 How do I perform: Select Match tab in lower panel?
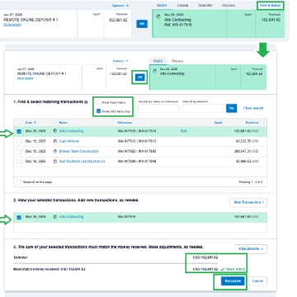click(x=158, y=61)
